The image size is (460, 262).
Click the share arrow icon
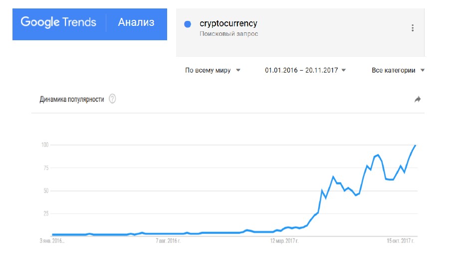(x=418, y=99)
